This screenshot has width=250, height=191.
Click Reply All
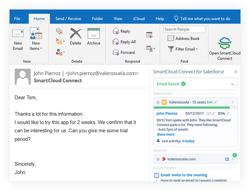pos(124,42)
